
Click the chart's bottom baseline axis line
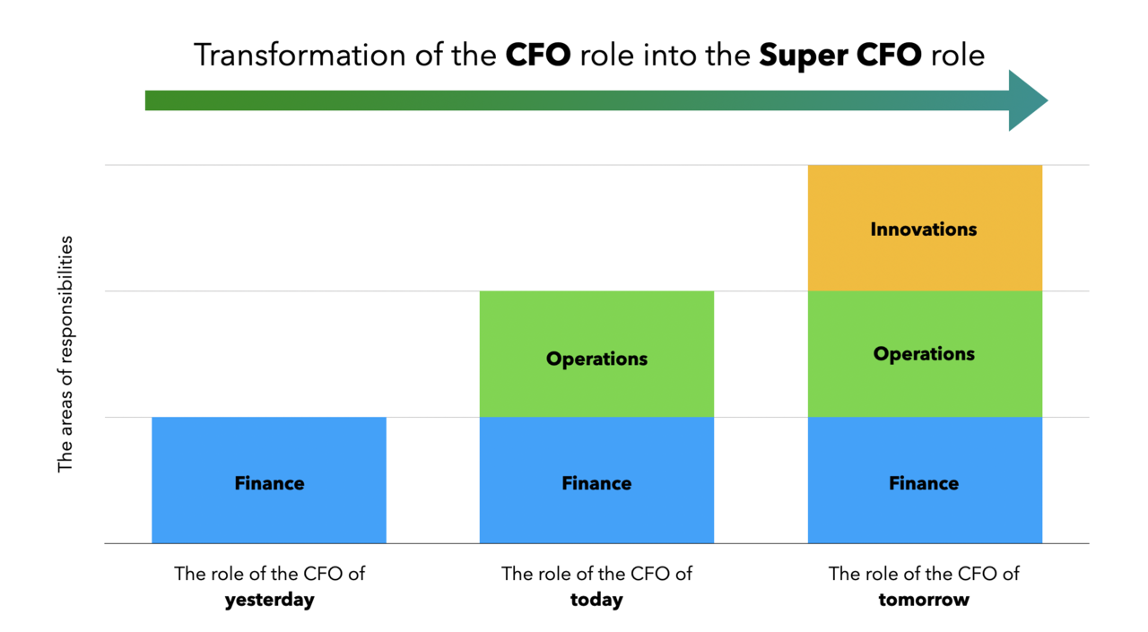pos(430,543)
